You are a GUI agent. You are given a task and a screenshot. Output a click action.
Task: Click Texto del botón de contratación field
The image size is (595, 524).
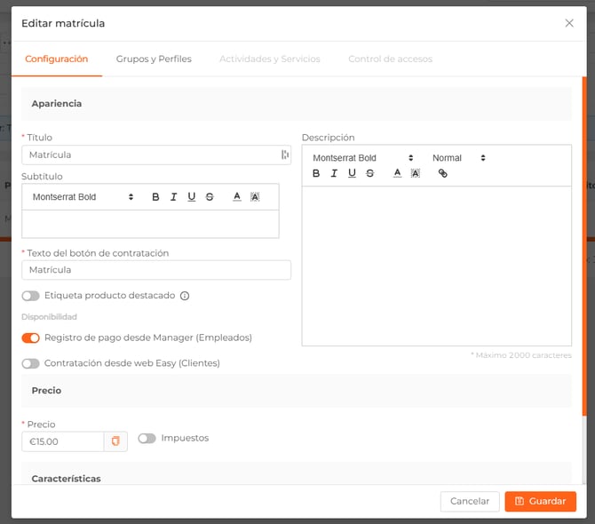[156, 270]
